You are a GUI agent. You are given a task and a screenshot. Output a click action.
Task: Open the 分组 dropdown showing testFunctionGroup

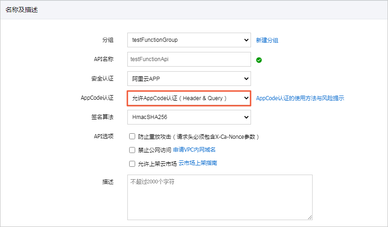pyautogui.click(x=189, y=40)
